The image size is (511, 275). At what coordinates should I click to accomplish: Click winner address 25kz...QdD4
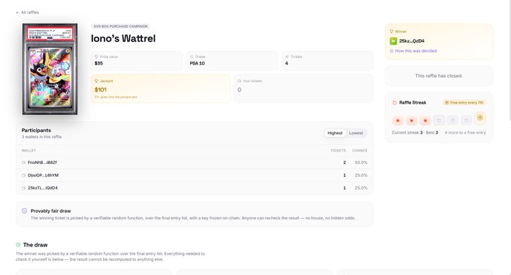[412, 41]
